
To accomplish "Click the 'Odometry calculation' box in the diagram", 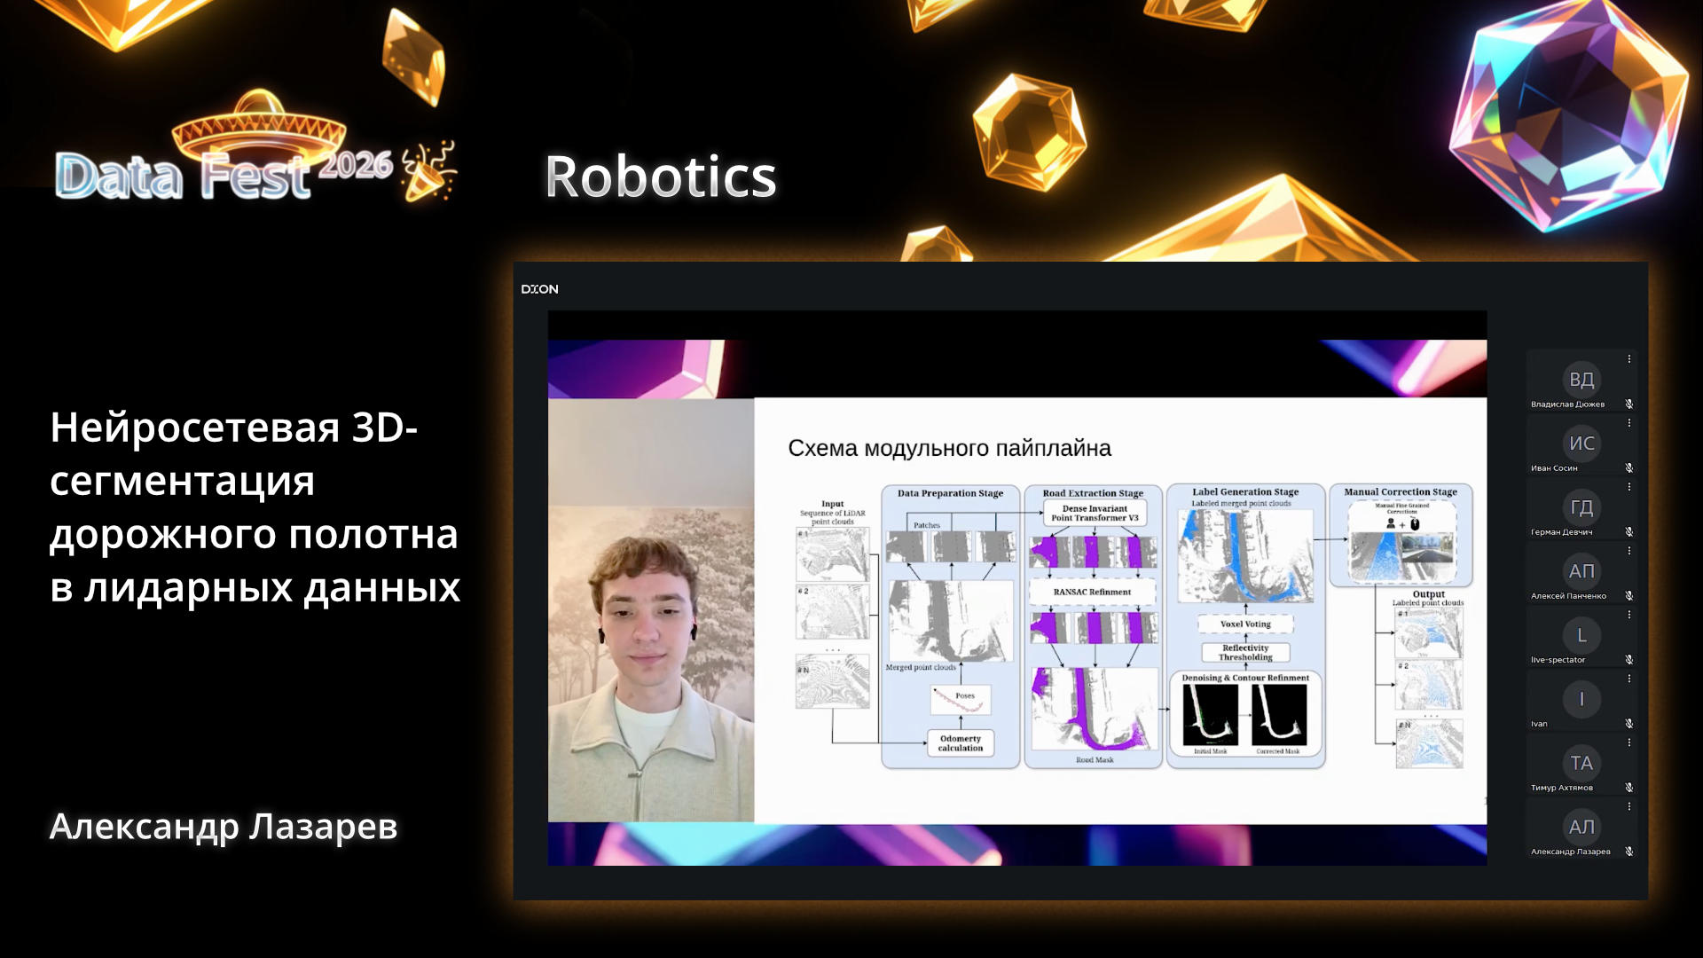I will point(961,743).
